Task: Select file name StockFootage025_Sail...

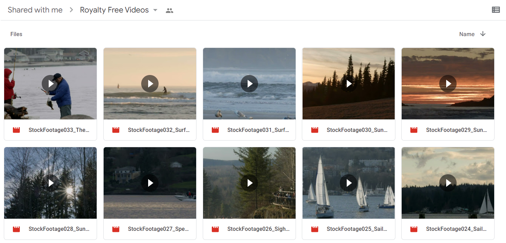Action: [357, 229]
